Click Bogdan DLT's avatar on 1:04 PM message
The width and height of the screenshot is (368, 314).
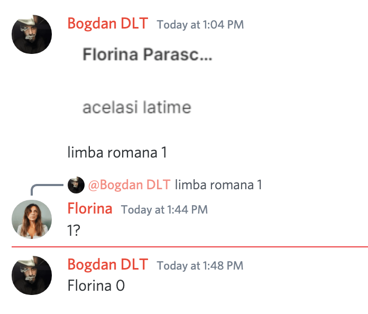pyautogui.click(x=32, y=34)
